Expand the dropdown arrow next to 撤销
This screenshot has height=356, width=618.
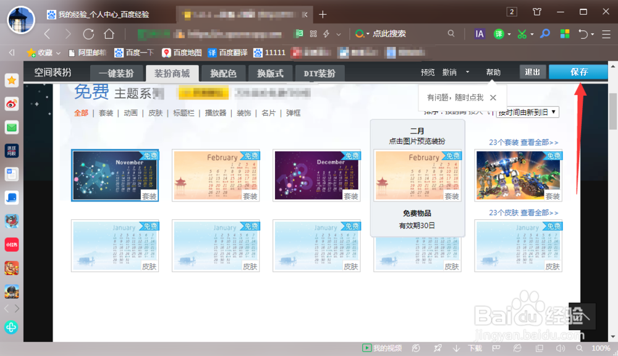(467, 72)
